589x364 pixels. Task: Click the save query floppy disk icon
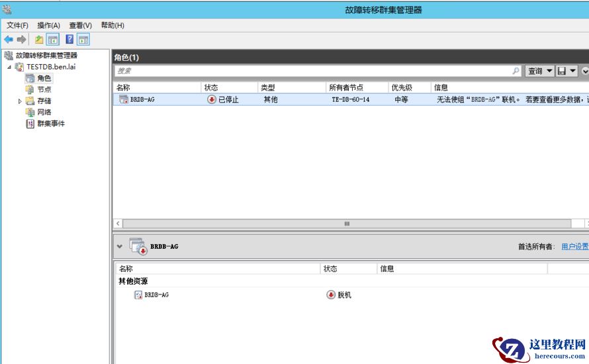coord(562,71)
